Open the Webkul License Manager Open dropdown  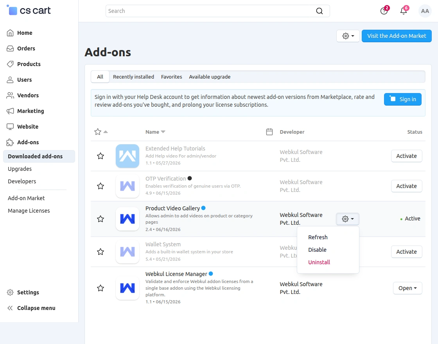407,288
